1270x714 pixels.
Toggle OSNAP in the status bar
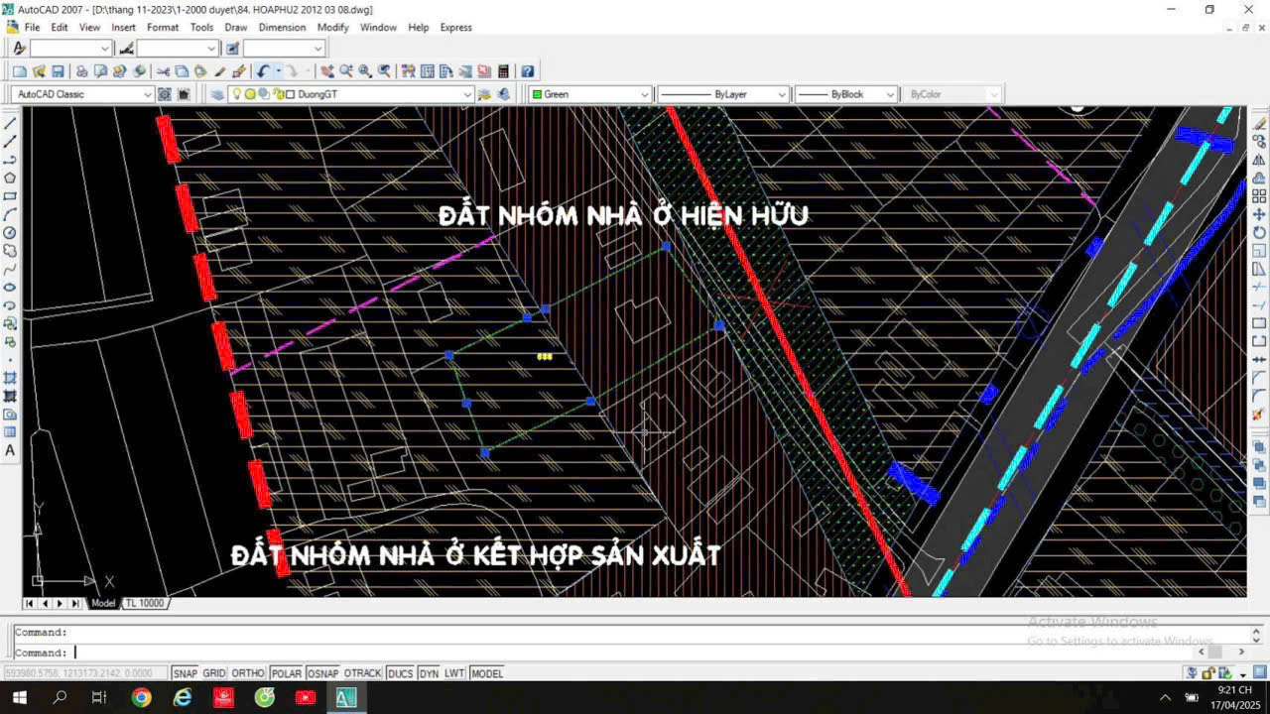[322, 673]
